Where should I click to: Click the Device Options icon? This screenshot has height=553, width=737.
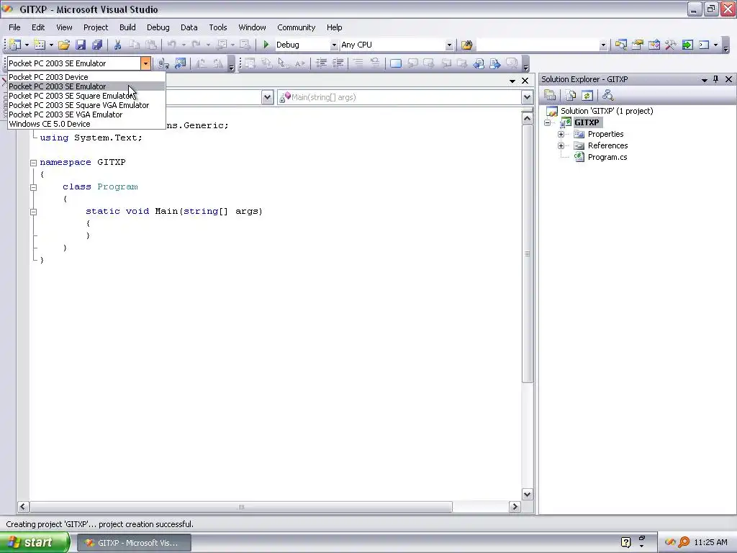(x=180, y=63)
